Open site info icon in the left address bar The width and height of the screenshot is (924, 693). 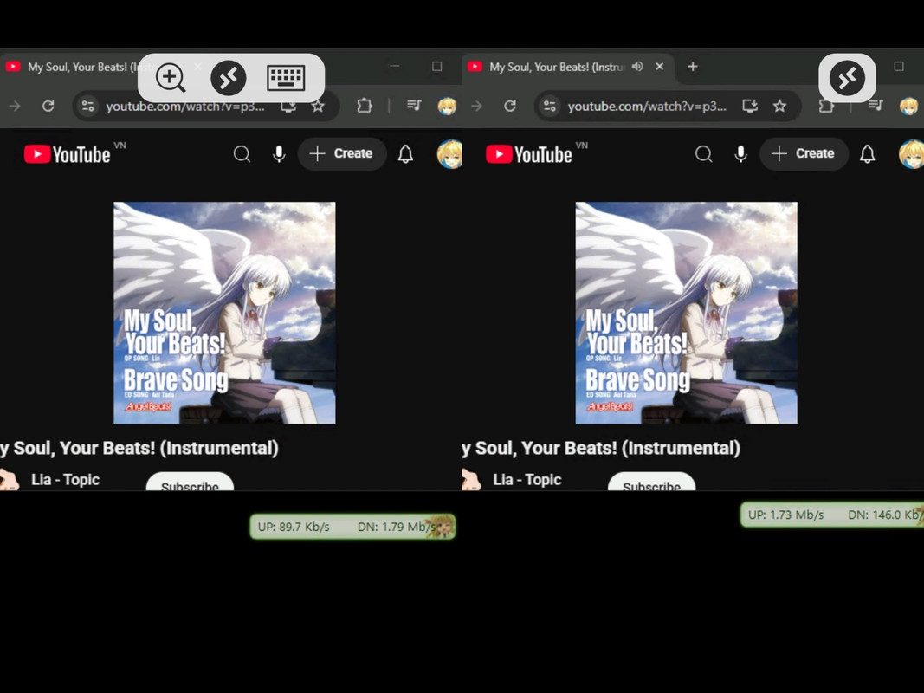(87, 106)
